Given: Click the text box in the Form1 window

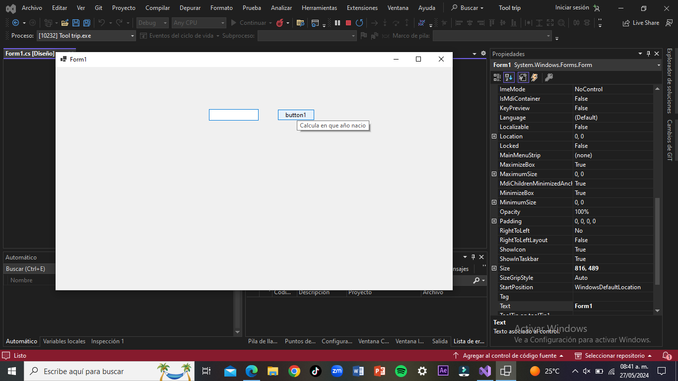Looking at the screenshot, I should (x=233, y=115).
